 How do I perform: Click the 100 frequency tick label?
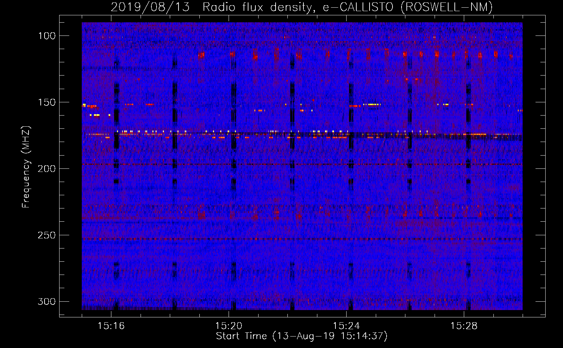pos(47,36)
